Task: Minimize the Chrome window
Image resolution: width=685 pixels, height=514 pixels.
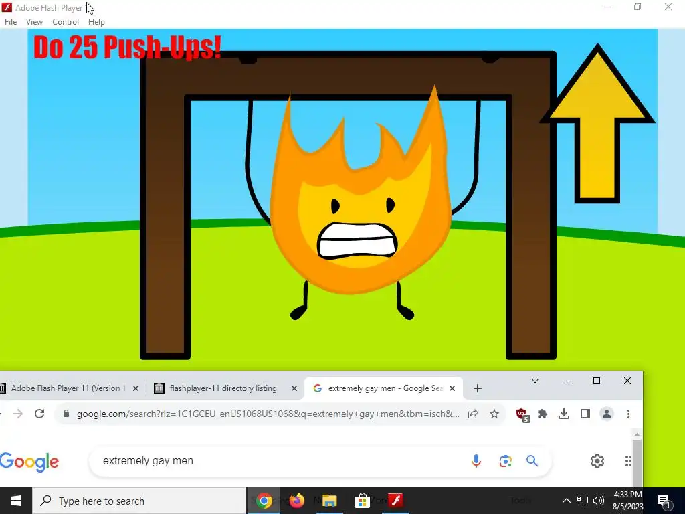Action: pos(566,381)
